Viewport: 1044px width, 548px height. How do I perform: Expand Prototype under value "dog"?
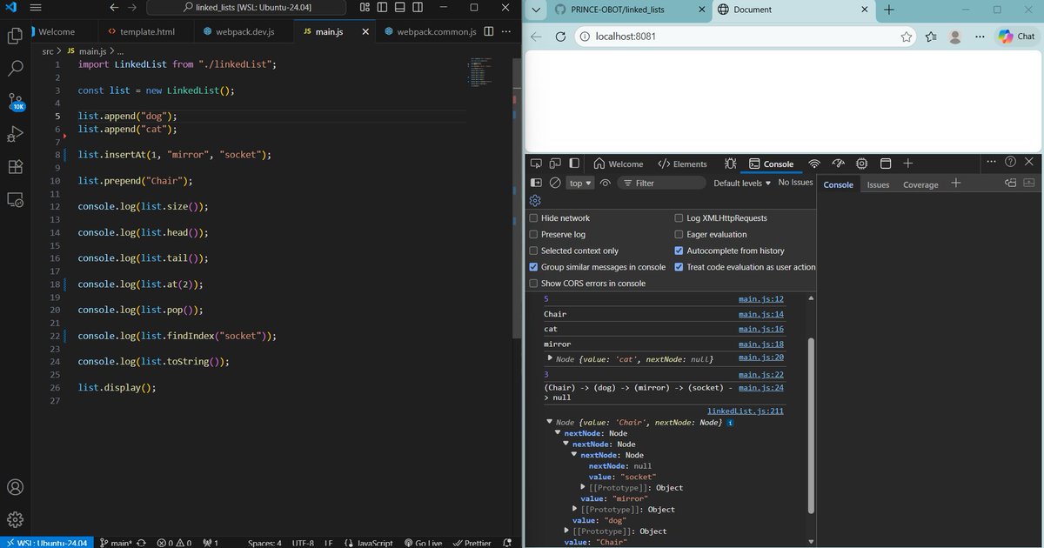(x=567, y=531)
